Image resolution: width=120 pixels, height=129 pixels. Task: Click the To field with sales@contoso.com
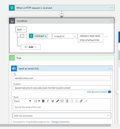tap(62, 78)
